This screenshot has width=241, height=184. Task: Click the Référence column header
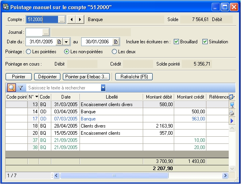click(218, 97)
